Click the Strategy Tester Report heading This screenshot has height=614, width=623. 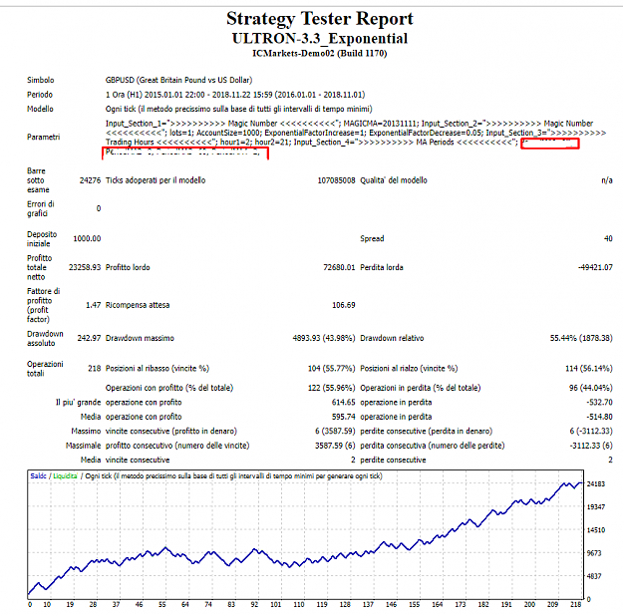319,19
